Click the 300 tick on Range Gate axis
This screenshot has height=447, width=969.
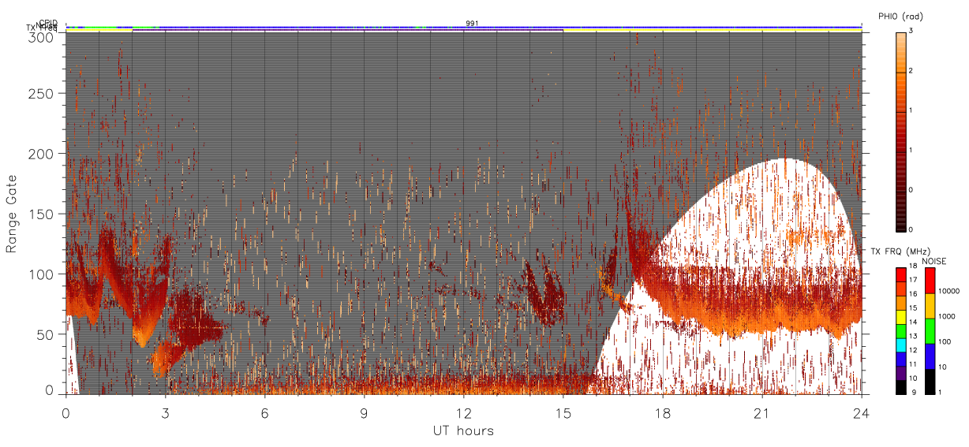coord(43,36)
